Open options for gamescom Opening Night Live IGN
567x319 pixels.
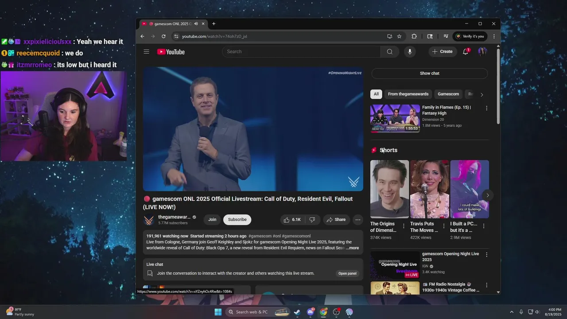pyautogui.click(x=486, y=255)
